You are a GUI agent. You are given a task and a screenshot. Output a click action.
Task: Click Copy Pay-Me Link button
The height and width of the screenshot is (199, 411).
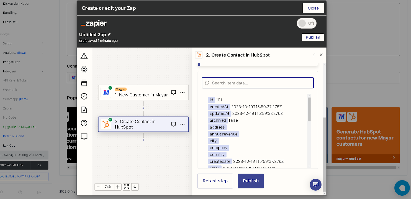click(x=15, y=165)
